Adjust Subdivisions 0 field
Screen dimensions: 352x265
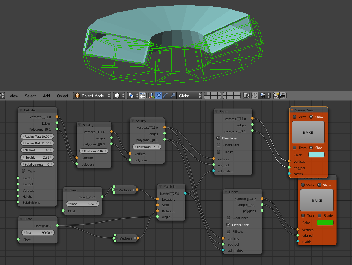(x=37, y=164)
